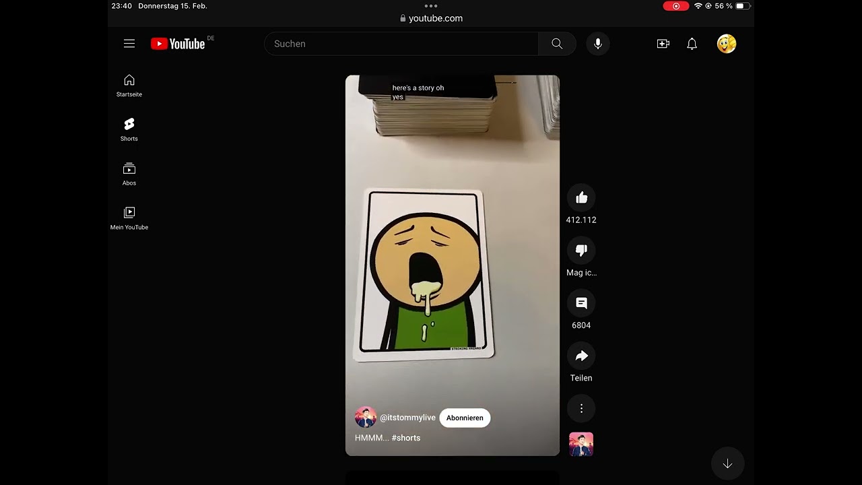Viewport: 862px width, 485px height.
Task: Start voice search with microphone
Action: coord(597,44)
